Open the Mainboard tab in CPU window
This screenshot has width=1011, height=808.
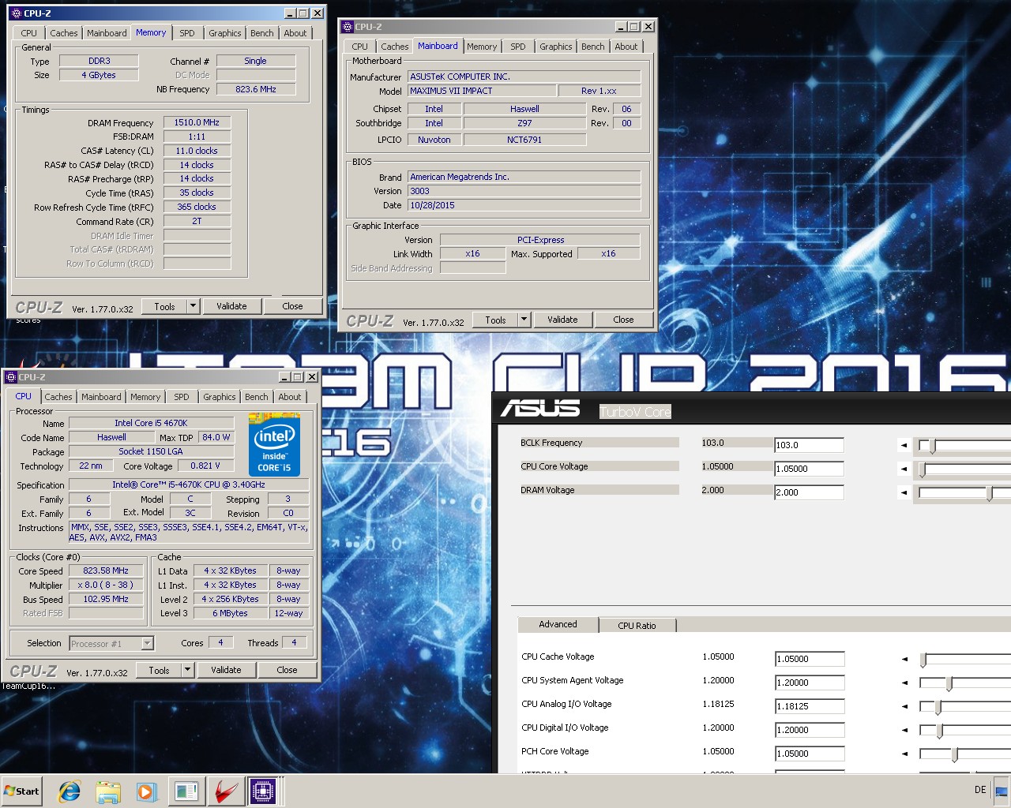101,397
